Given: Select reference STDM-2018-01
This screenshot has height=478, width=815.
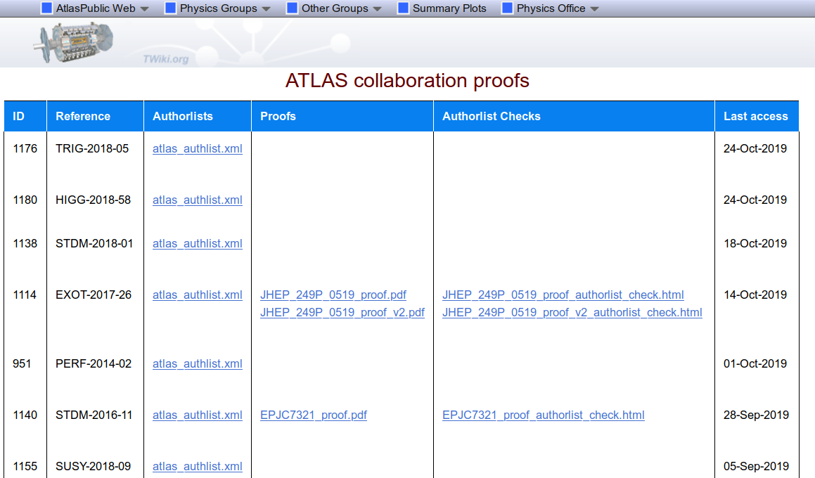Looking at the screenshot, I should [94, 244].
